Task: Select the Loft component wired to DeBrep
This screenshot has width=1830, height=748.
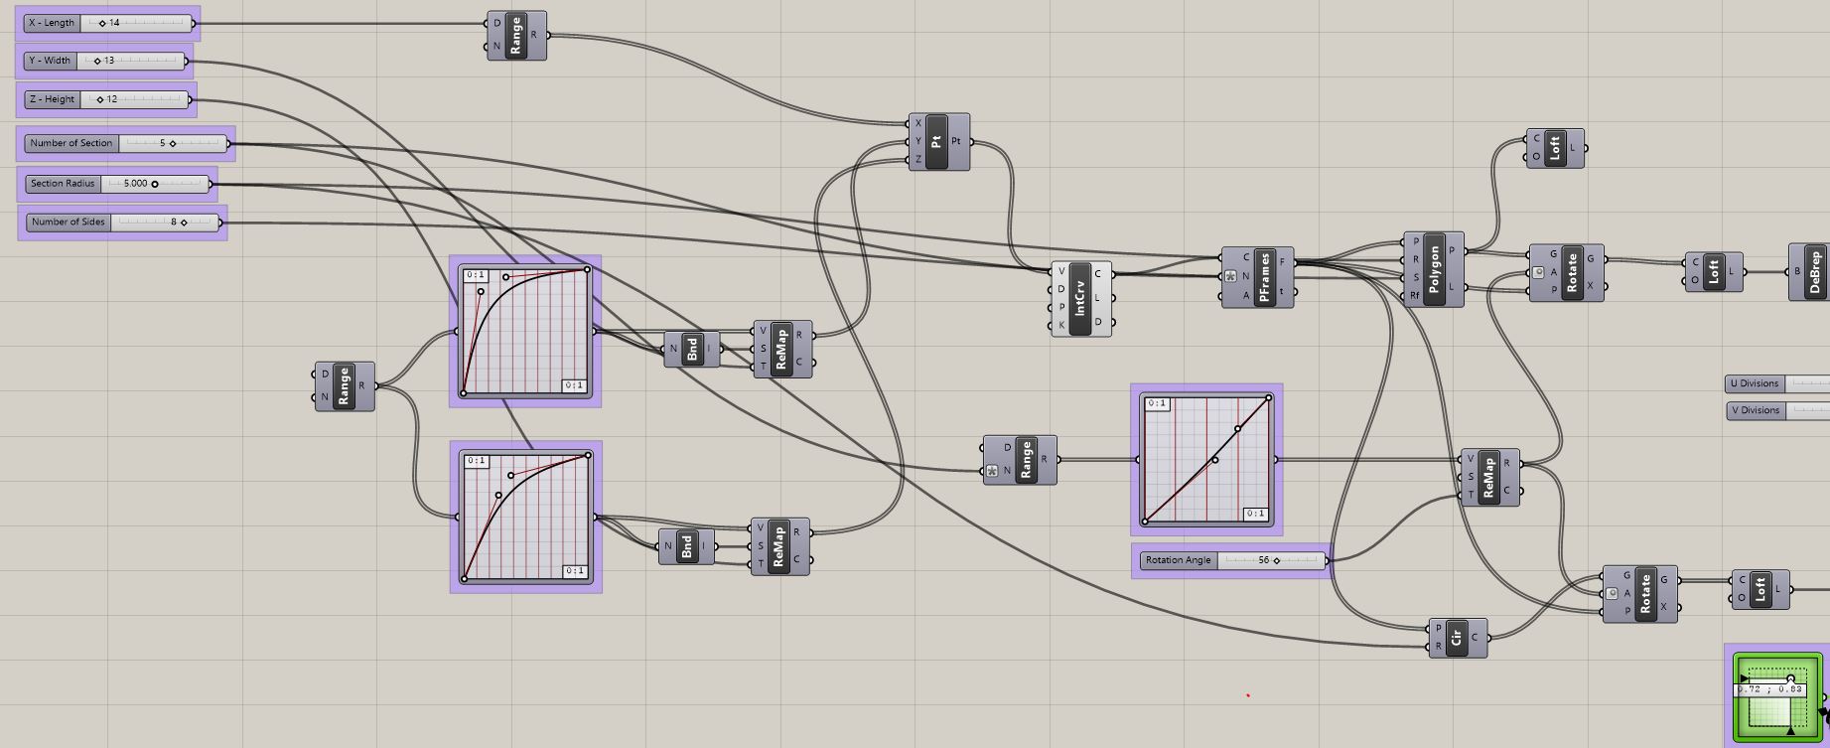Action: click(x=1714, y=271)
